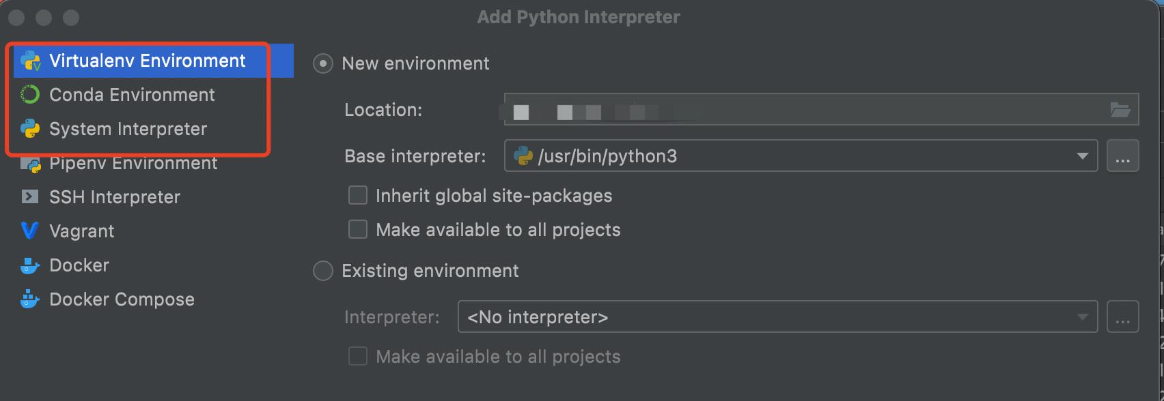Check Make available to all projects under New environment
Screen dimensions: 1164x401
pos(358,230)
